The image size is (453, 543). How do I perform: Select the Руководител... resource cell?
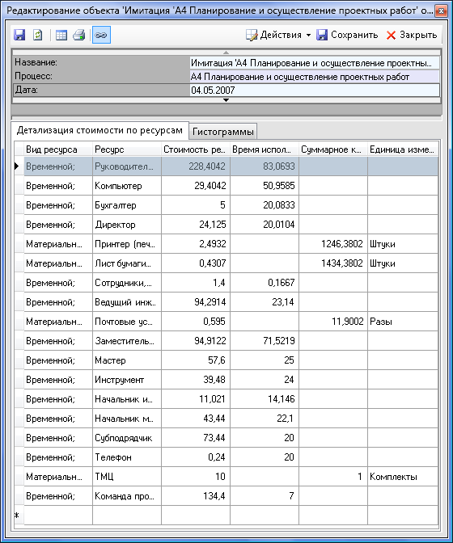click(127, 166)
